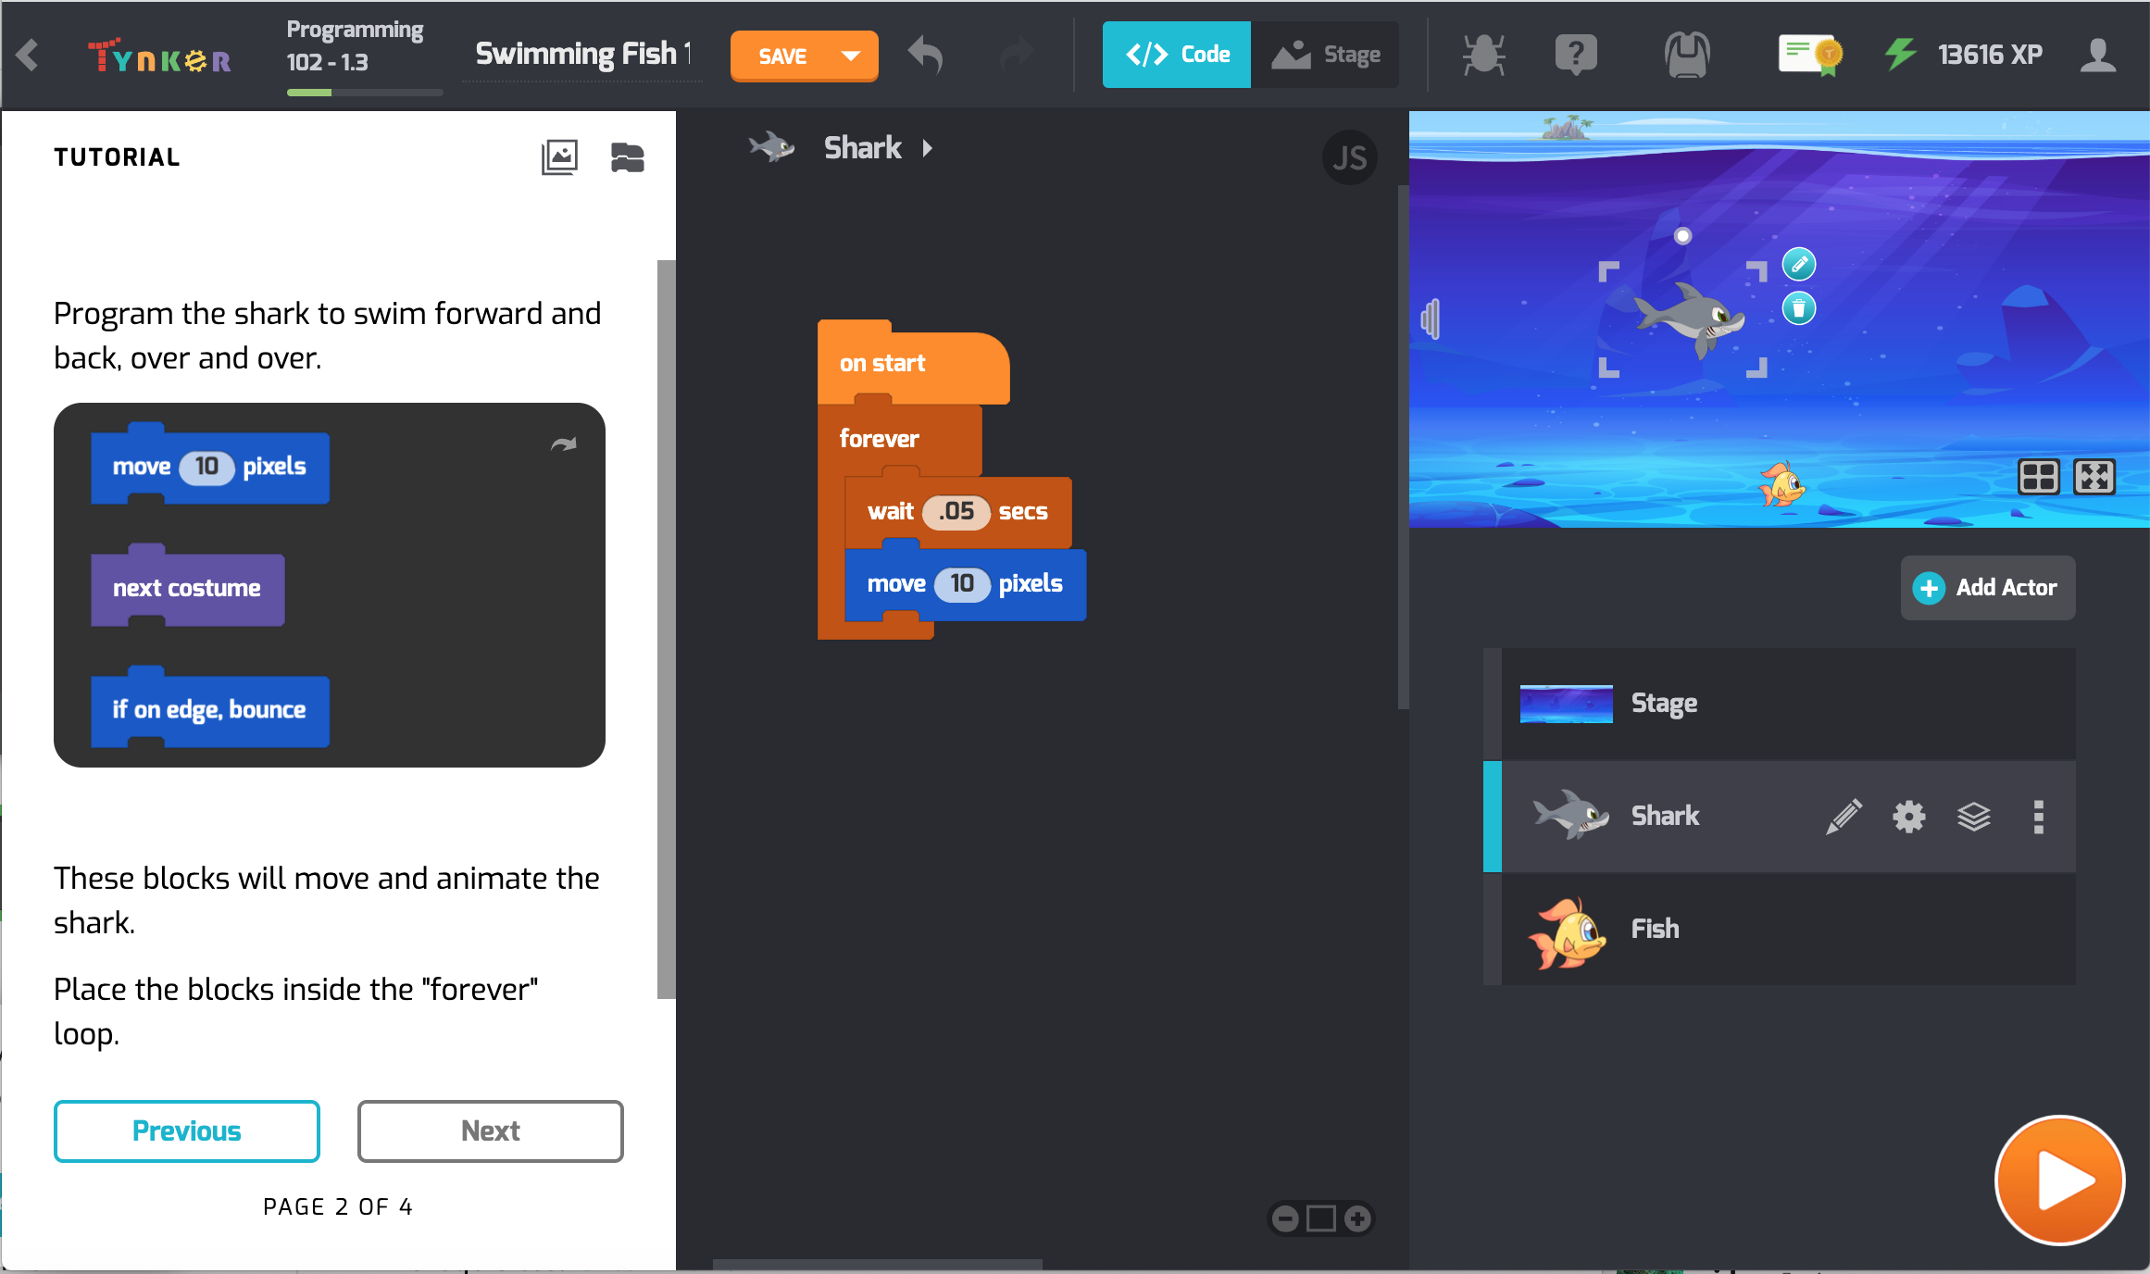The image size is (2150, 1274).
Task: Open Shark actor settings gear
Action: [1908, 817]
